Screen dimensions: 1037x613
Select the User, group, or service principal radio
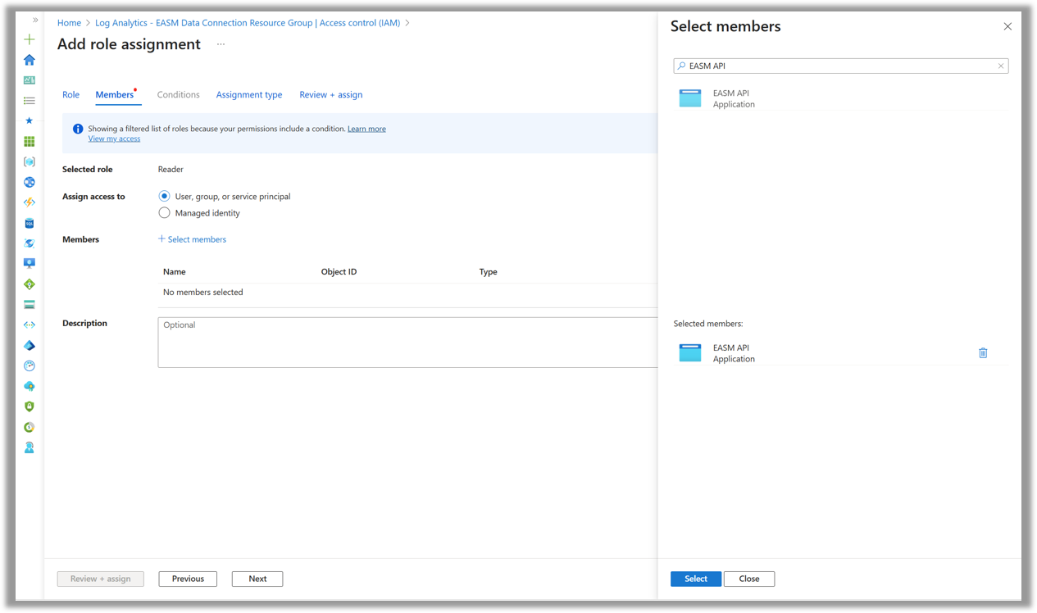(x=164, y=196)
